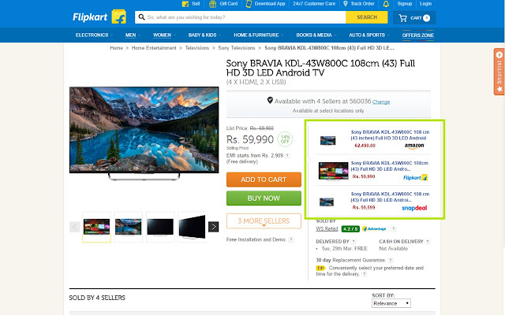Click Login in the top bar
The image size is (505, 315).
[x=425, y=4]
